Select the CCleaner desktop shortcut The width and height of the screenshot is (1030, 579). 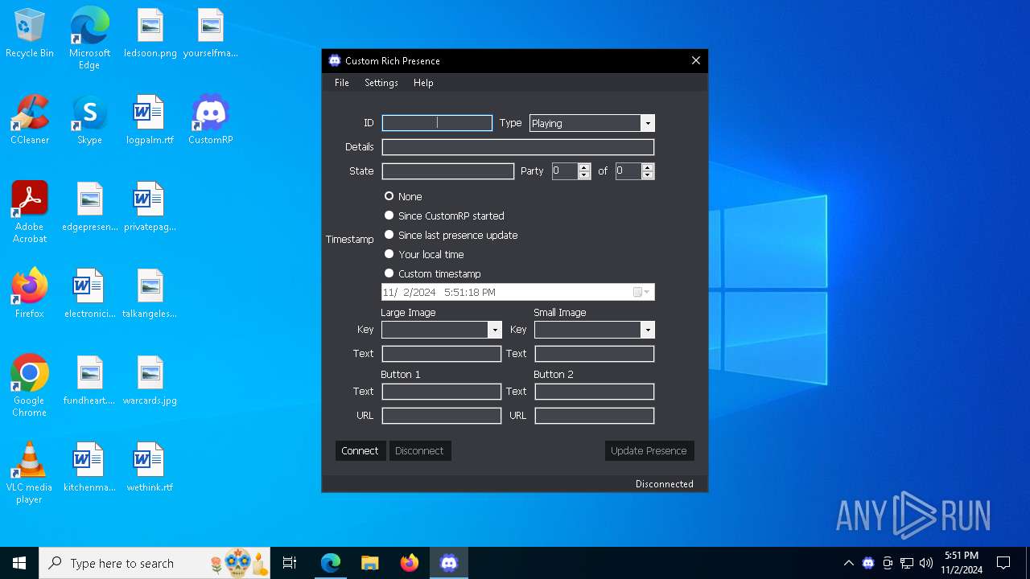(30, 121)
